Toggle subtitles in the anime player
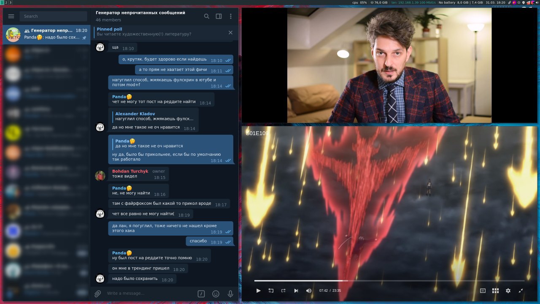 (483, 290)
